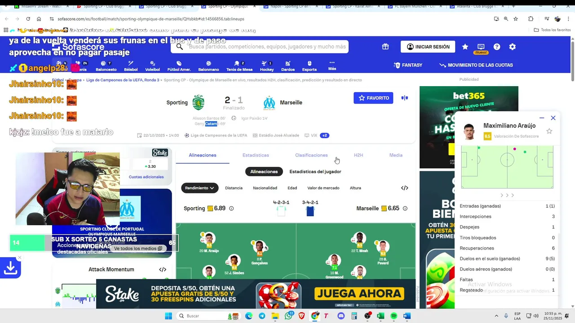The width and height of the screenshot is (575, 323).
Task: Click the embed icon beside Attack Momentum
Action: [163, 270]
